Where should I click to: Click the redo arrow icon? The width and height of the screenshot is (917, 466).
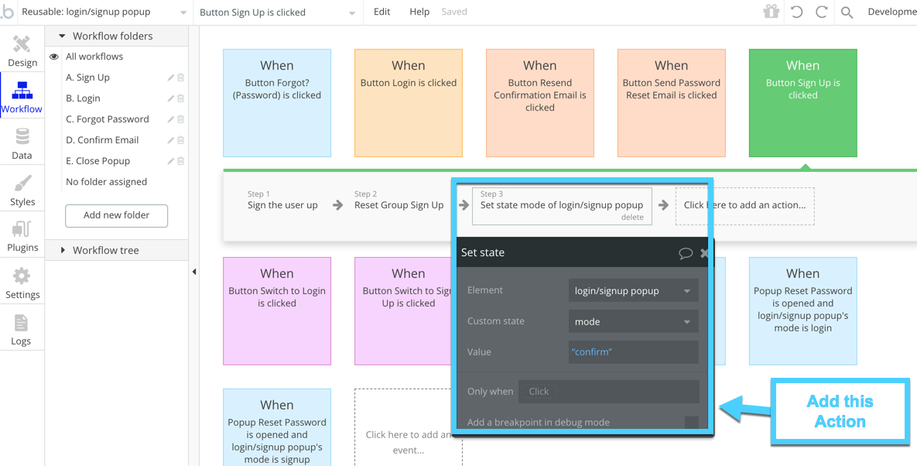(x=821, y=12)
